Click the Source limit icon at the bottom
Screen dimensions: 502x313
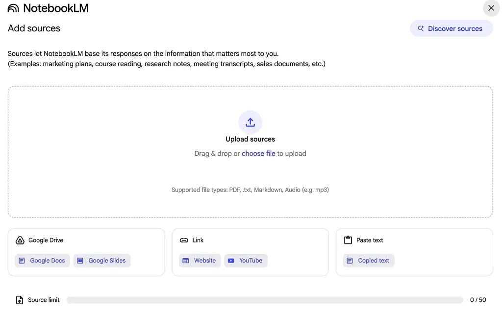tap(19, 299)
